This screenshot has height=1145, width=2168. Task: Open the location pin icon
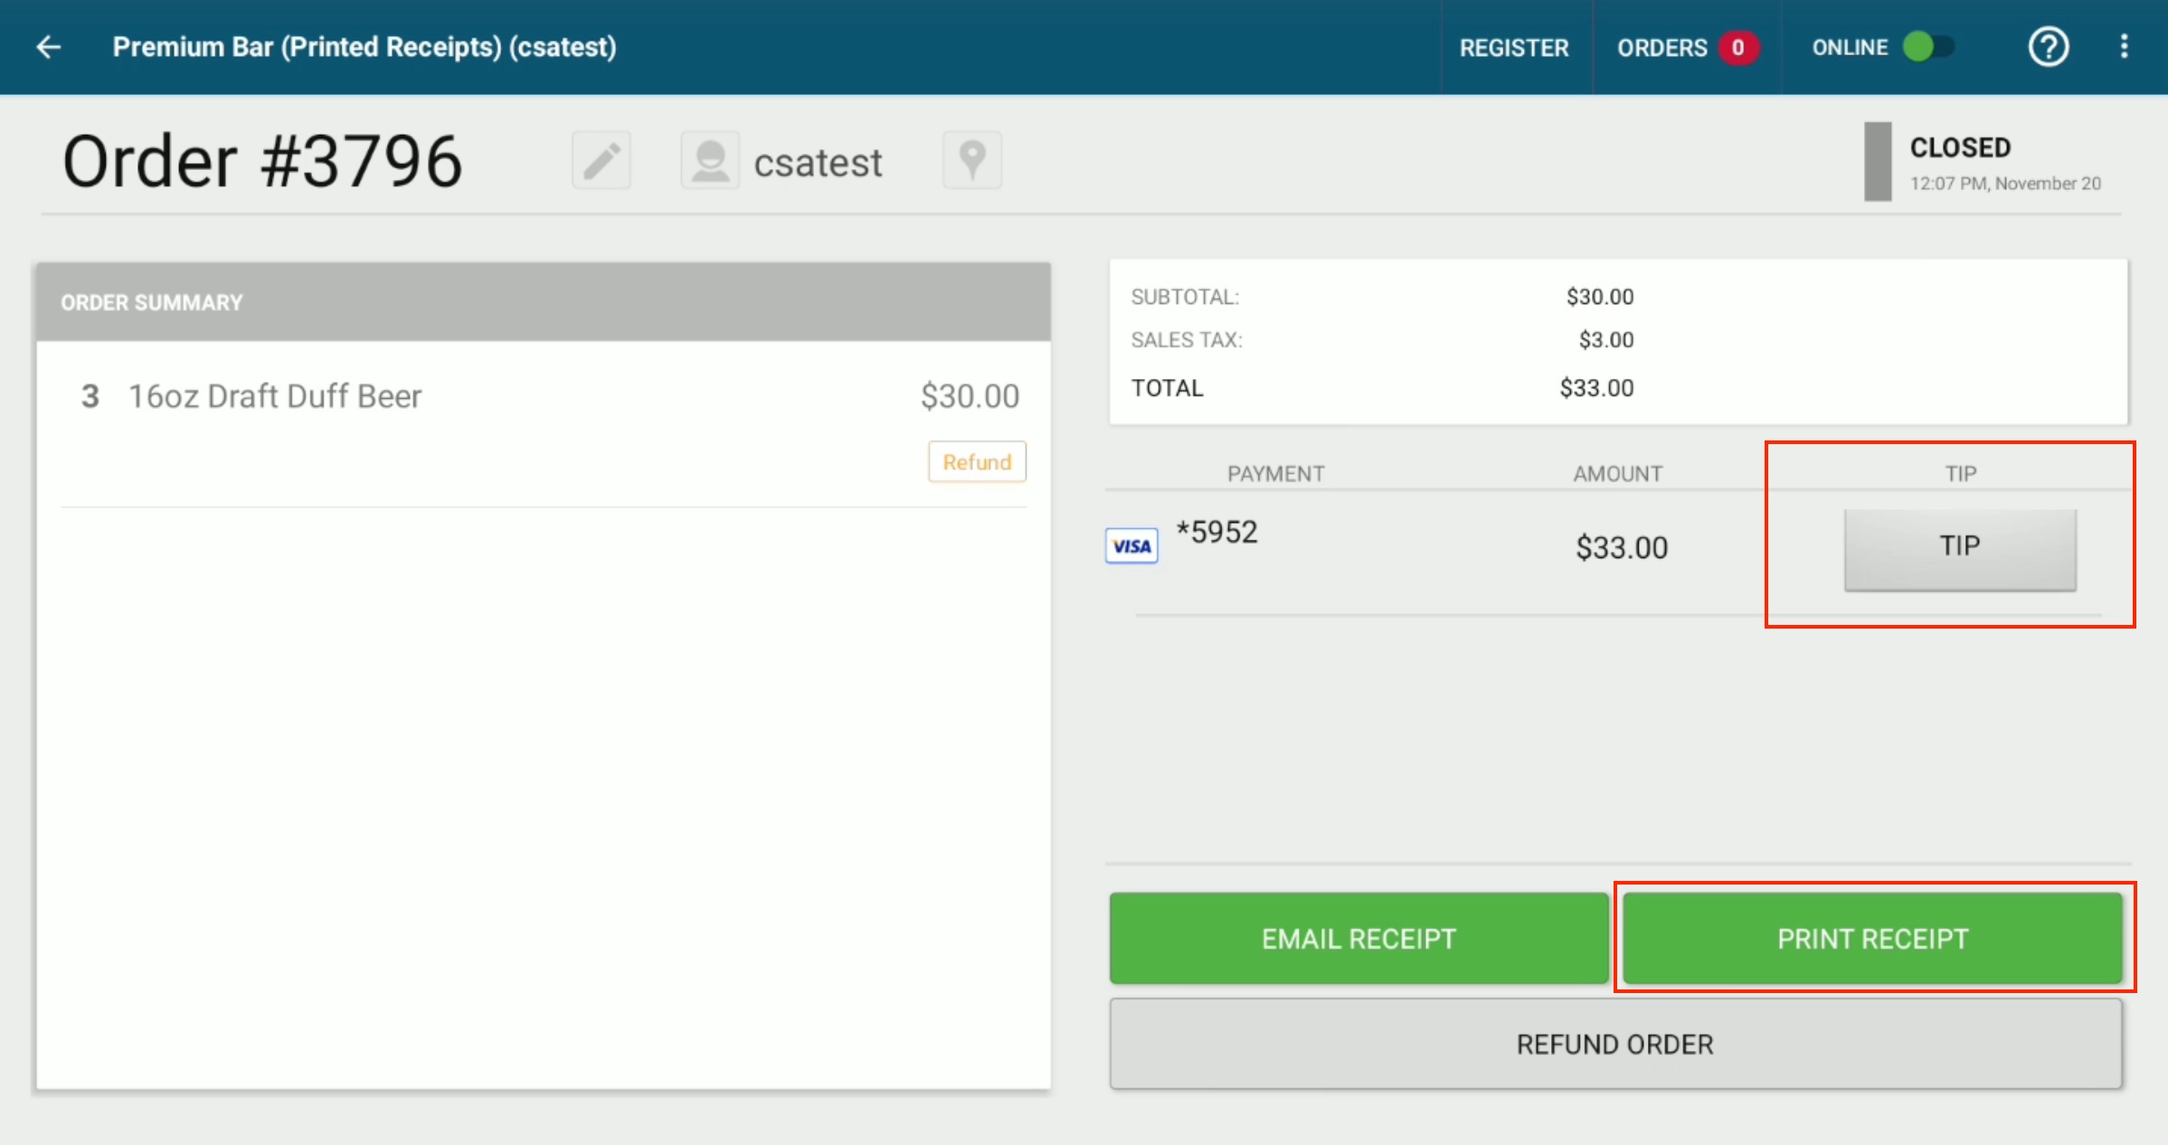coord(972,161)
